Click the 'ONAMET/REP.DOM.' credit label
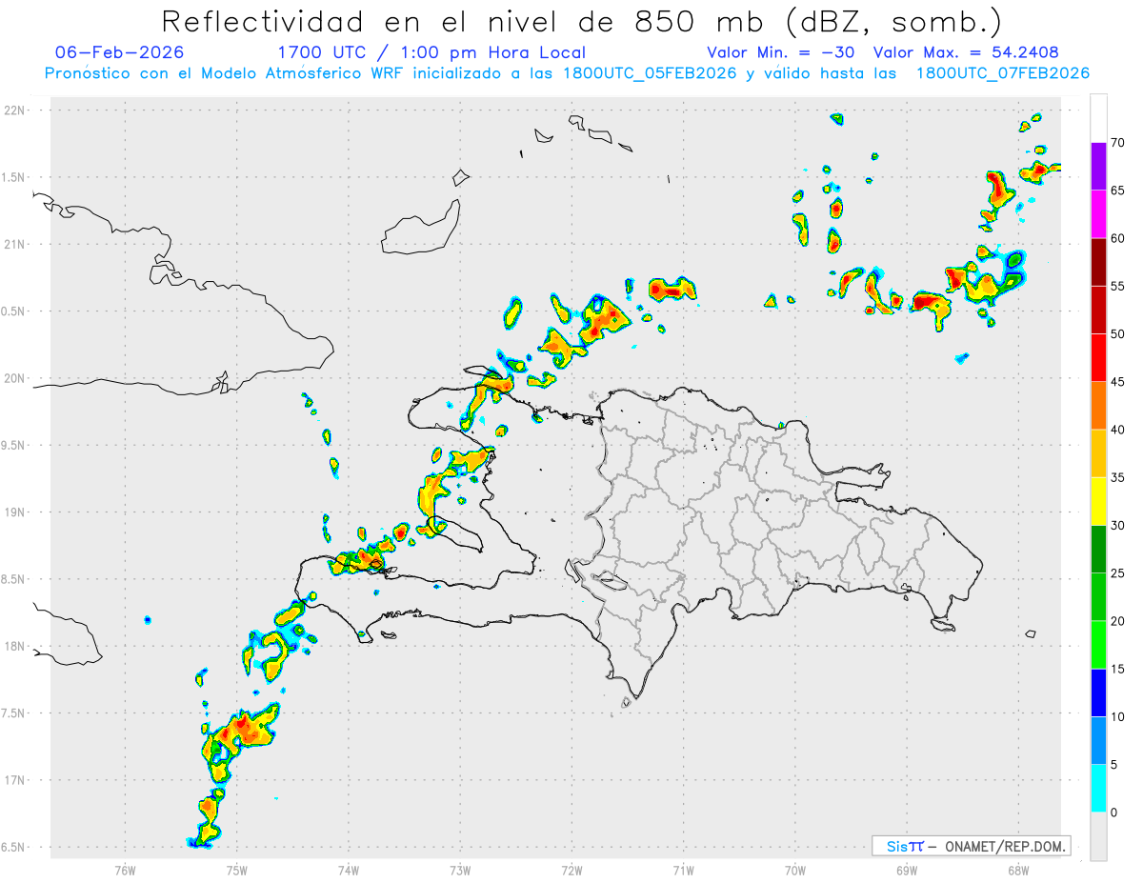Viewport: 1143px width, 883px height. point(1004,846)
